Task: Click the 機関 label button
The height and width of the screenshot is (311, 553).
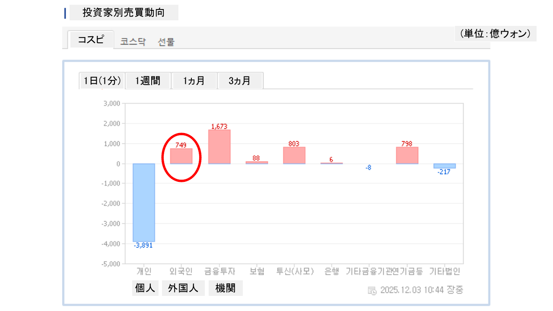Action: pyautogui.click(x=226, y=288)
